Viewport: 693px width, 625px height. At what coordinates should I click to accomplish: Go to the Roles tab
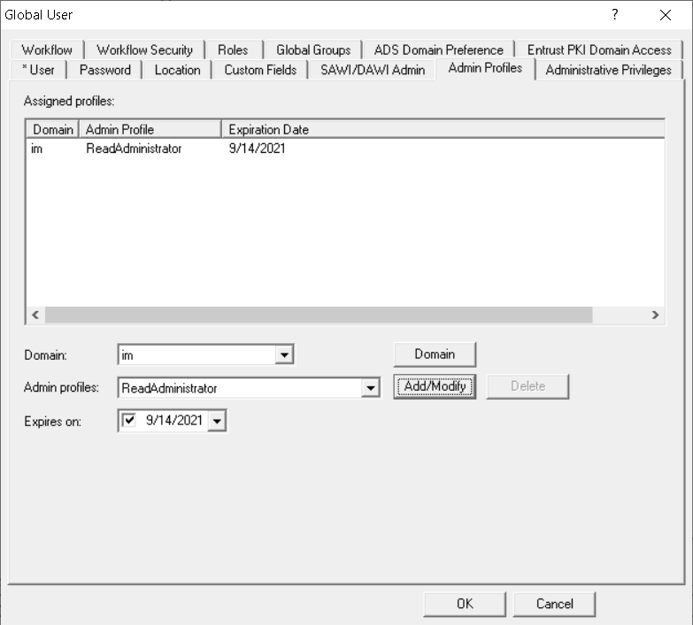[x=233, y=50]
